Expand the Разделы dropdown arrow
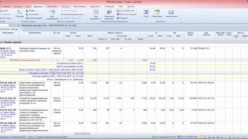 129,18
